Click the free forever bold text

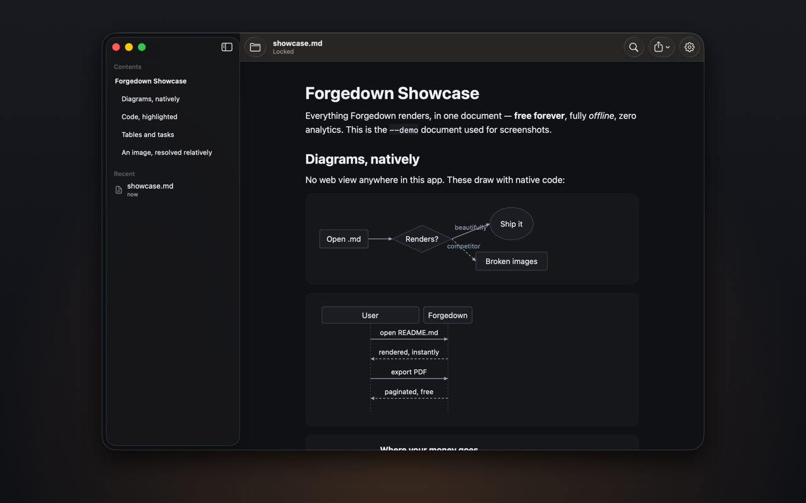pos(540,116)
